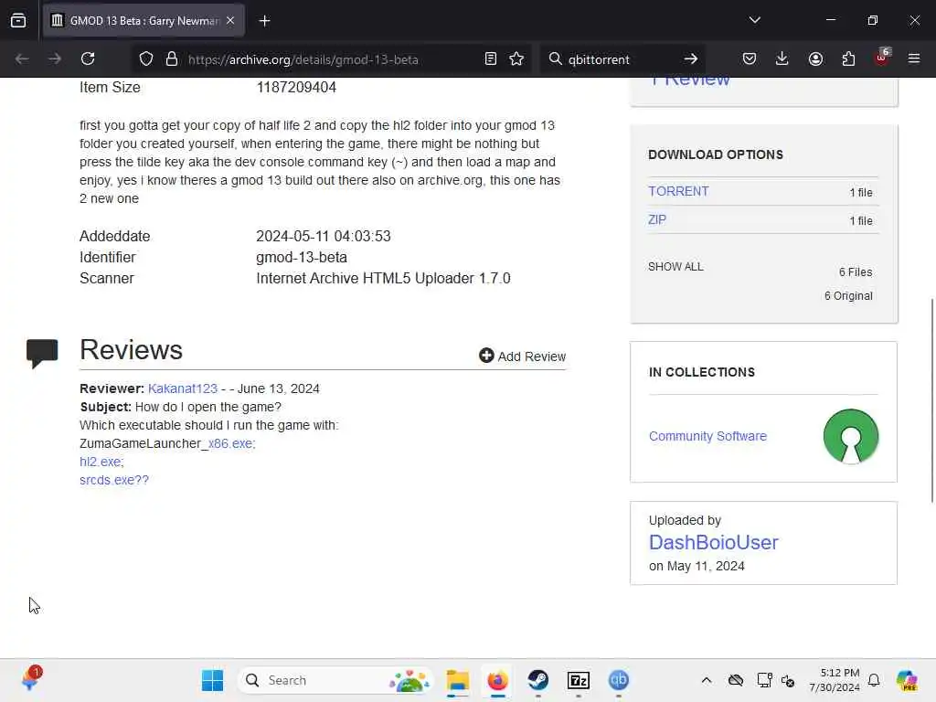Expand the list all tabs chevron
This screenshot has height=702, width=936.
tap(754, 20)
